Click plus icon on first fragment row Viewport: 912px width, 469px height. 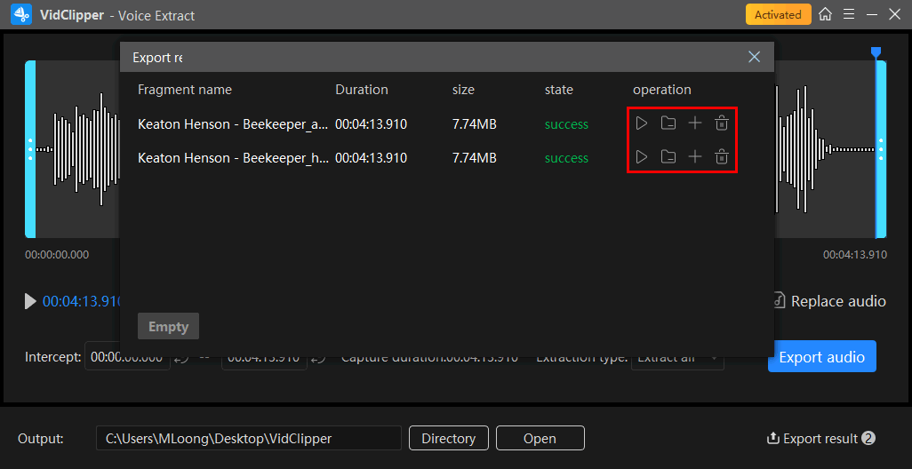tap(695, 123)
